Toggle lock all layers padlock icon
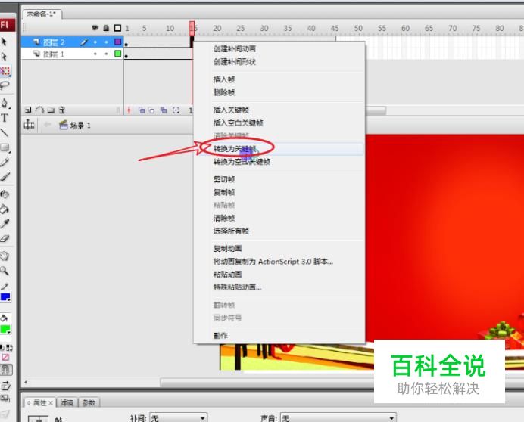The image size is (524, 422). click(x=106, y=28)
